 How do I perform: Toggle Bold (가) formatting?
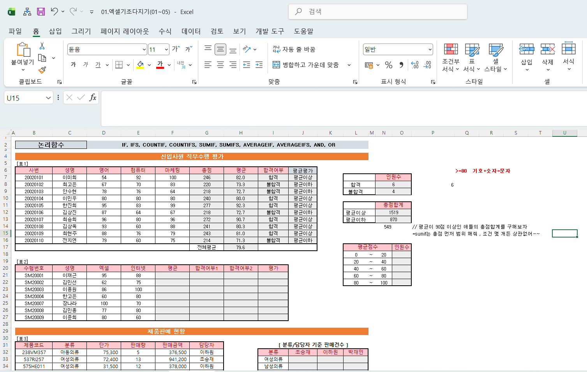[x=73, y=65]
